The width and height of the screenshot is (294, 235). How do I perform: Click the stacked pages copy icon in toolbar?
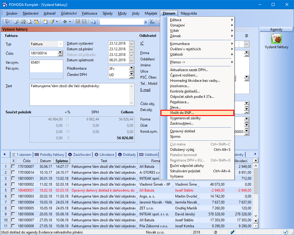coord(93,22)
